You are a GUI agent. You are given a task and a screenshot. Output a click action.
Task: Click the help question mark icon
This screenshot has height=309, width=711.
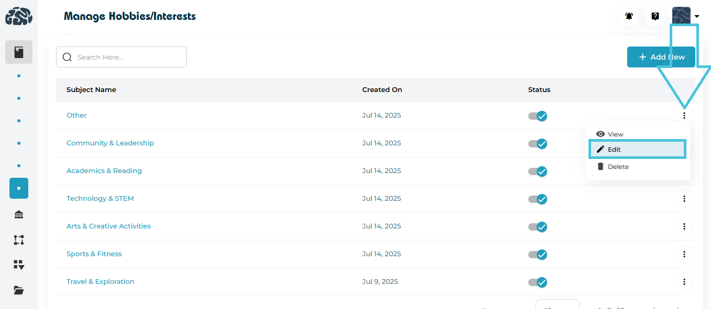tap(655, 16)
